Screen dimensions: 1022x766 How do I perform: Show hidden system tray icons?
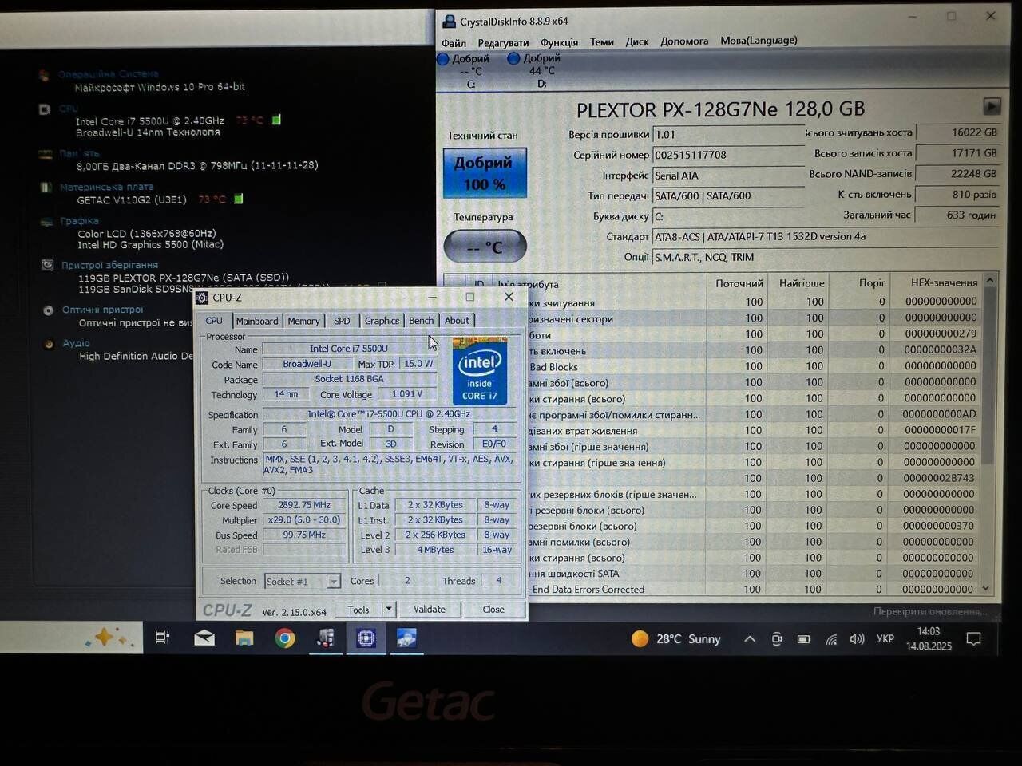click(749, 639)
